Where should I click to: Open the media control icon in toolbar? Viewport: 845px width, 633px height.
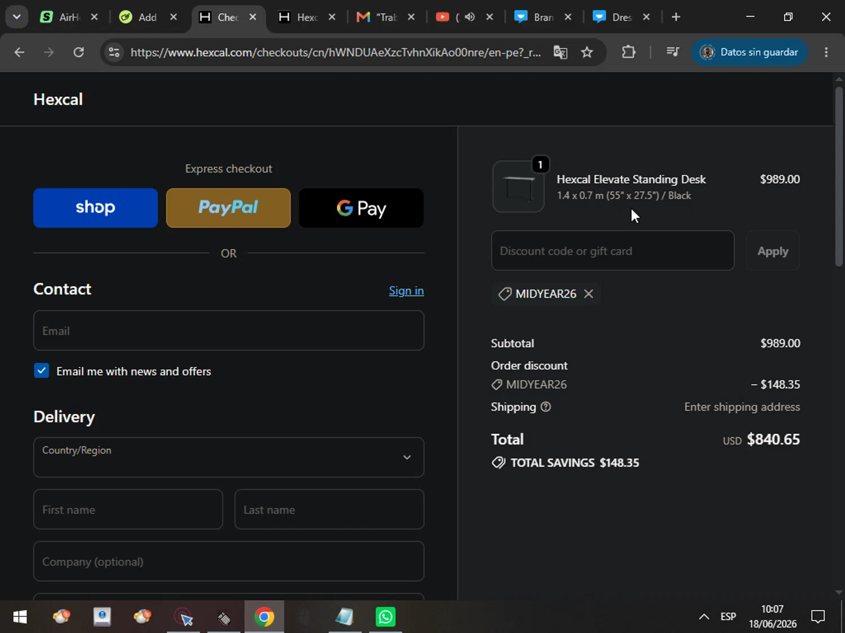tap(673, 52)
